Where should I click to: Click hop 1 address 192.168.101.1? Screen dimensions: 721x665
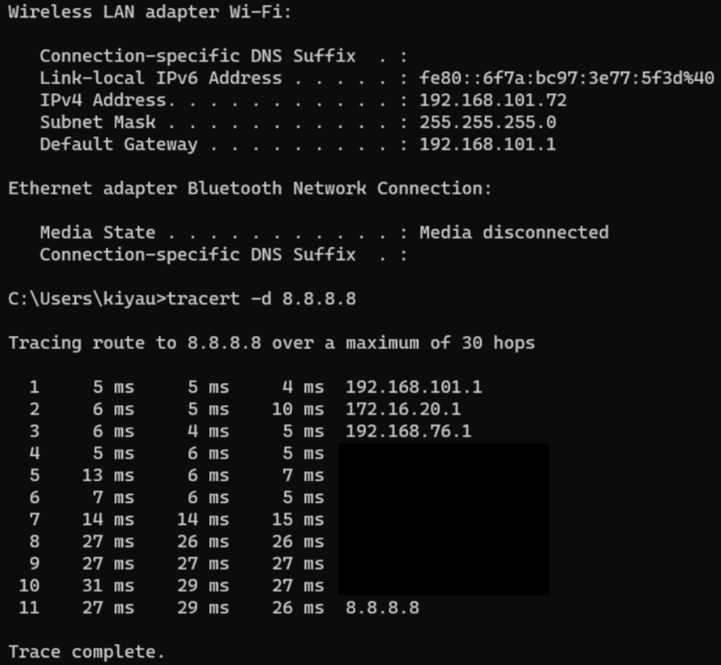(x=413, y=387)
